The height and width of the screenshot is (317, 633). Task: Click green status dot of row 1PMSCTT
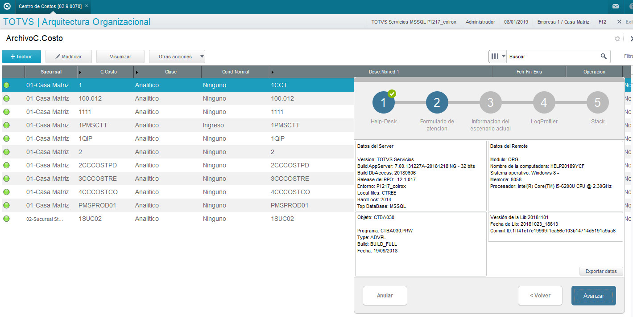pos(6,125)
